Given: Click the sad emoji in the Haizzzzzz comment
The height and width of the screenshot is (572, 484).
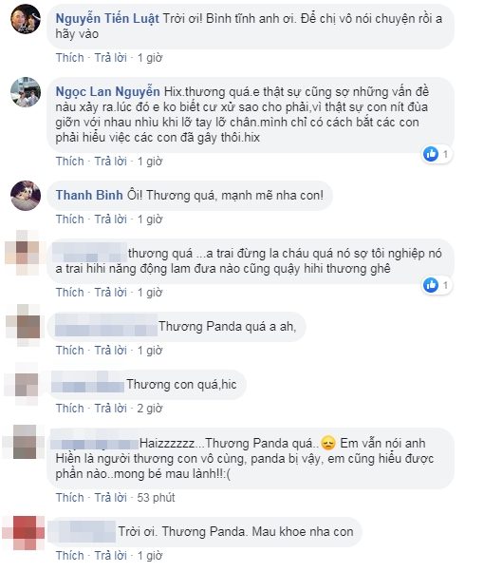Looking at the screenshot, I should point(328,443).
